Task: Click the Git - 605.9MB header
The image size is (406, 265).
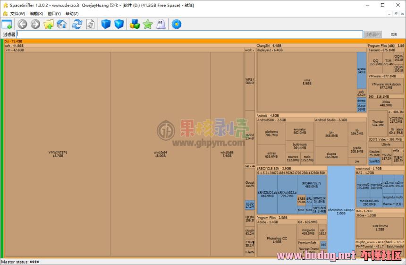Action: [x=312, y=222]
